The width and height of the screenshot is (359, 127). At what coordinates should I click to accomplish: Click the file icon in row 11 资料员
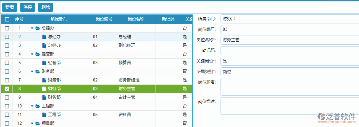pyautogui.click(x=44, y=114)
